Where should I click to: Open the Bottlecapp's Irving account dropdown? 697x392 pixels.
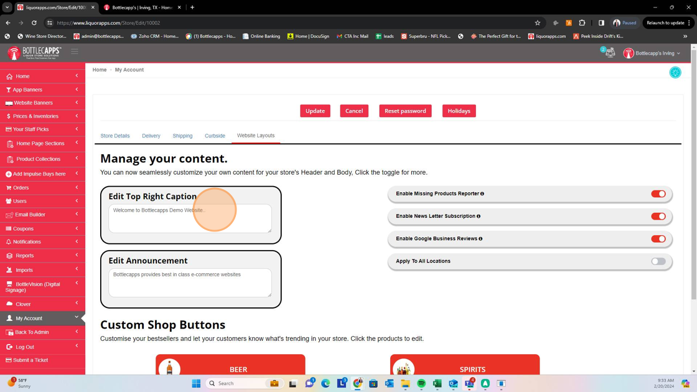coord(652,54)
